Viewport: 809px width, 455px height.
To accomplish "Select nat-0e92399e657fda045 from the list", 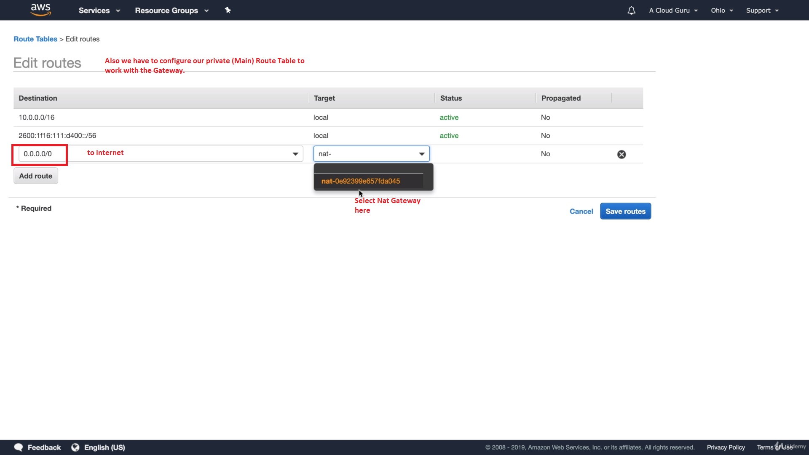I will [x=361, y=181].
